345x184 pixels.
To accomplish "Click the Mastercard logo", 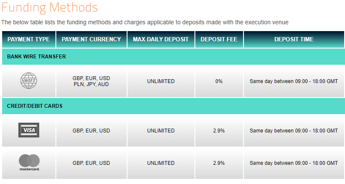I will pyautogui.click(x=29, y=162).
